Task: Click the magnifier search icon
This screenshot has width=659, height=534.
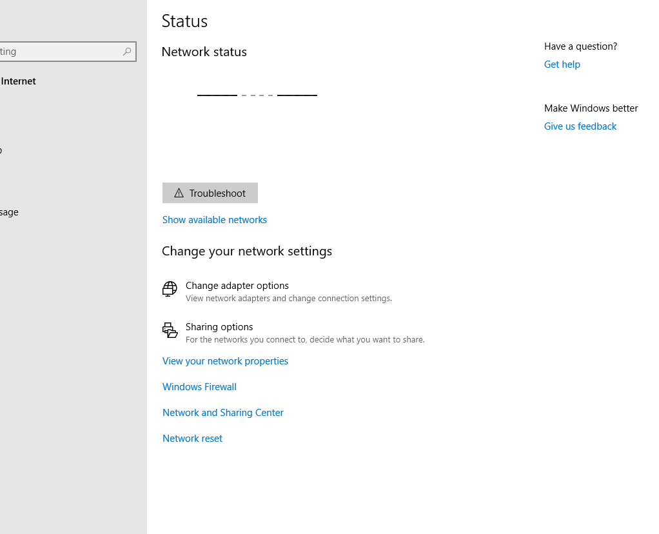Action: (x=127, y=52)
